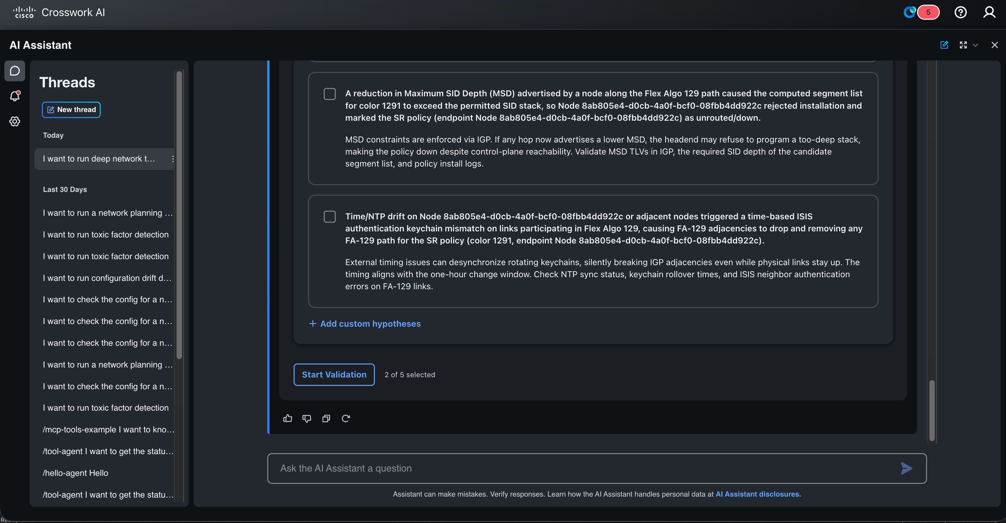Screen dimensions: 1006x523
Task: Check the Maximum SID Depth hypothesis checkbox
Action: (330, 94)
